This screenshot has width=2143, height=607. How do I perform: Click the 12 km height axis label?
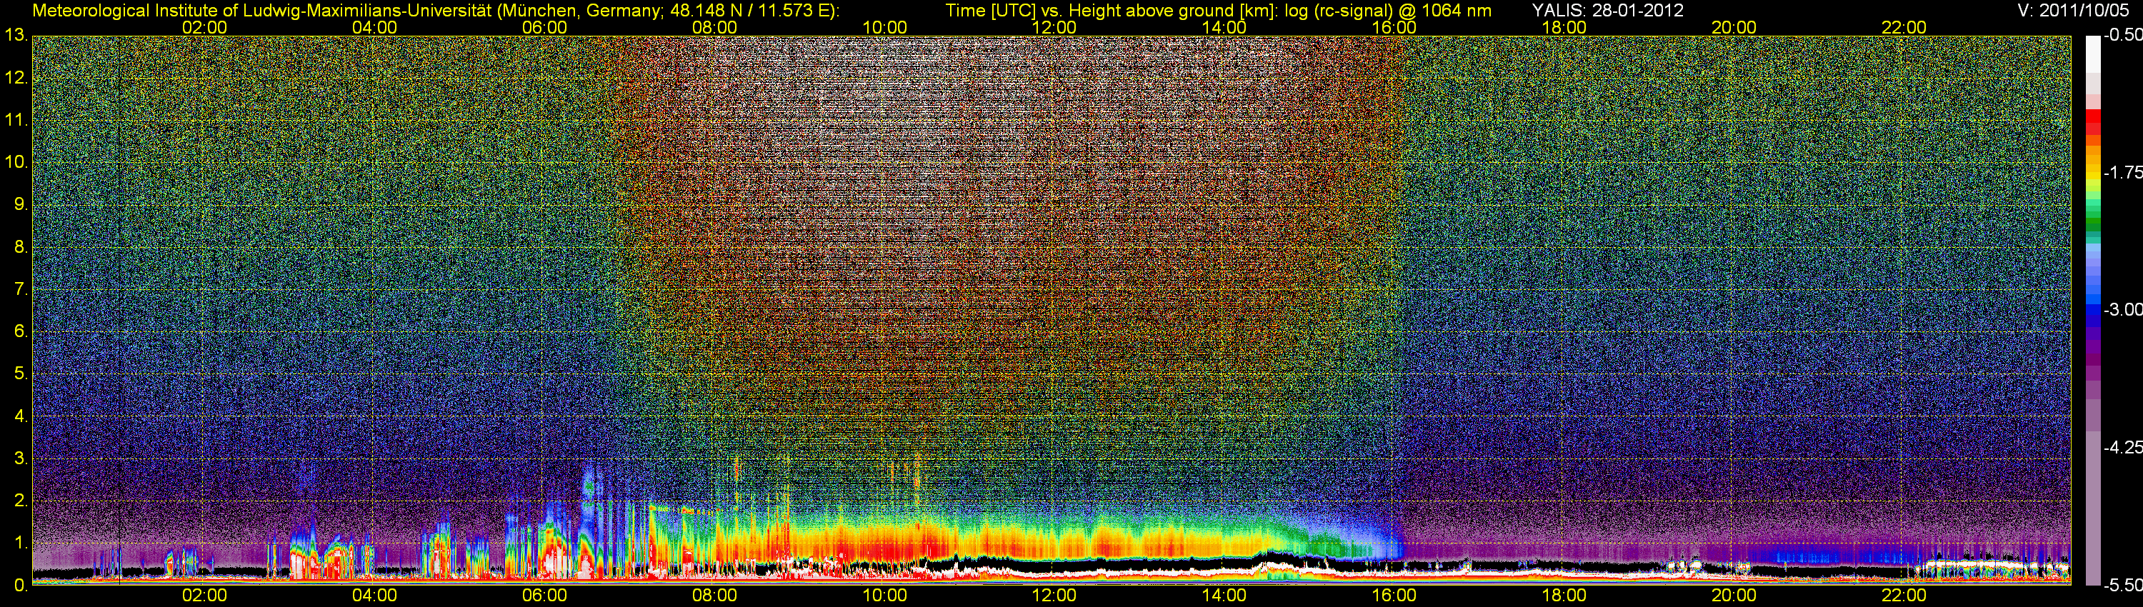16,78
